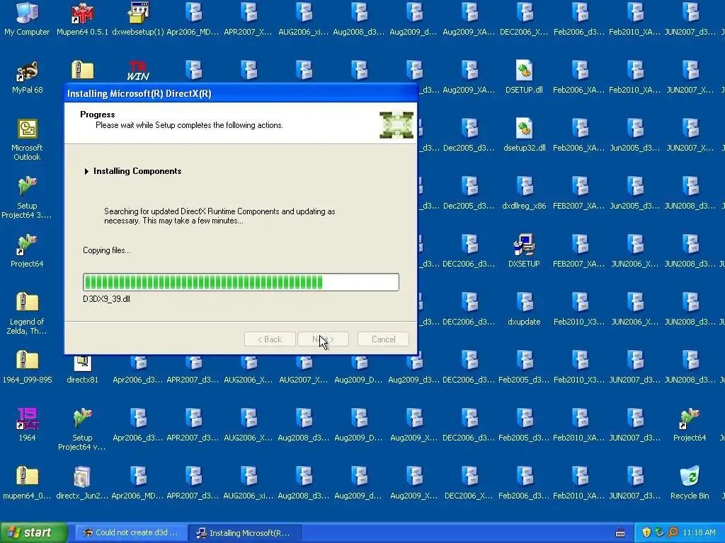Click the DirectX logo in setup dialog
The width and height of the screenshot is (725, 543).
396,124
